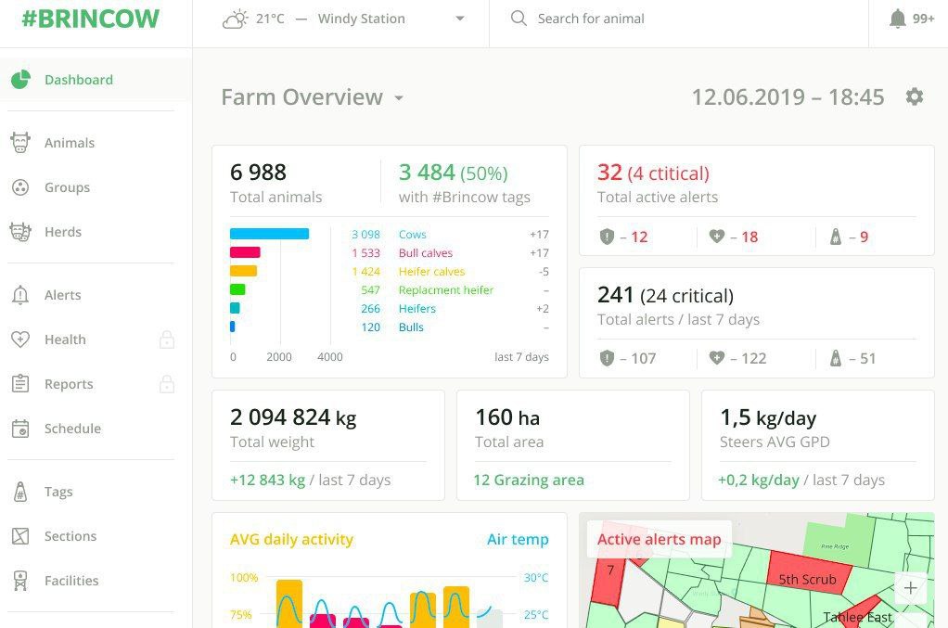This screenshot has height=628, width=948.
Task: Click the 2 094 824 kg Total weight card
Action: click(x=328, y=445)
